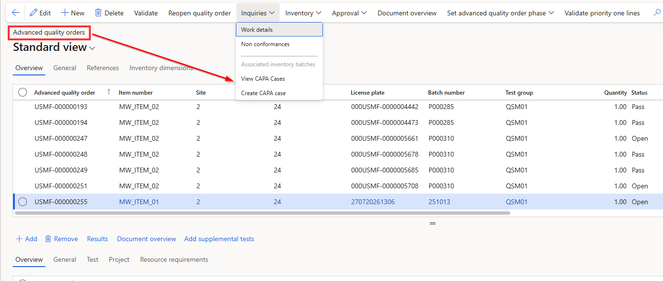Screen dimensions: 663x281
Task: Delete the selected order via trash icon
Action: pos(109,13)
